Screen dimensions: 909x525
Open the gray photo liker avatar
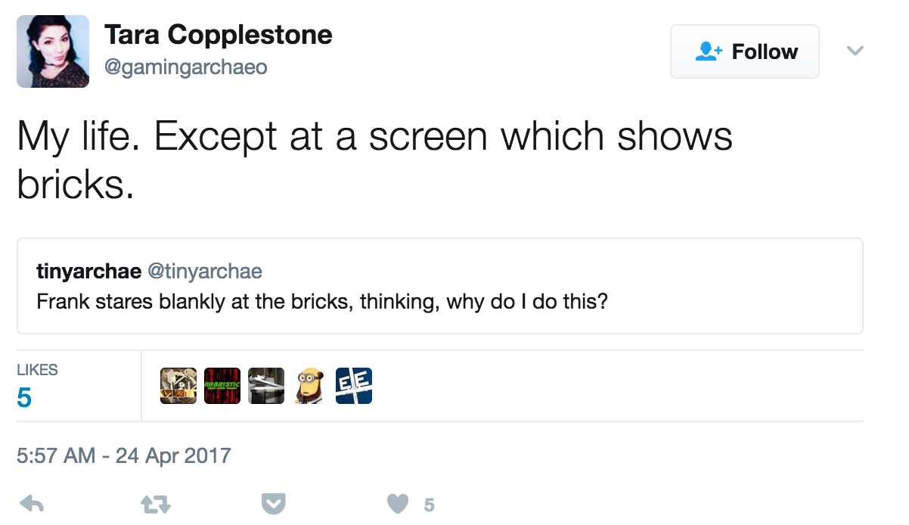pos(266,386)
